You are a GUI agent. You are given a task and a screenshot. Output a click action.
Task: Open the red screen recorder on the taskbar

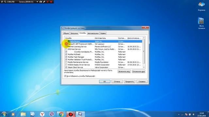click(71, 114)
